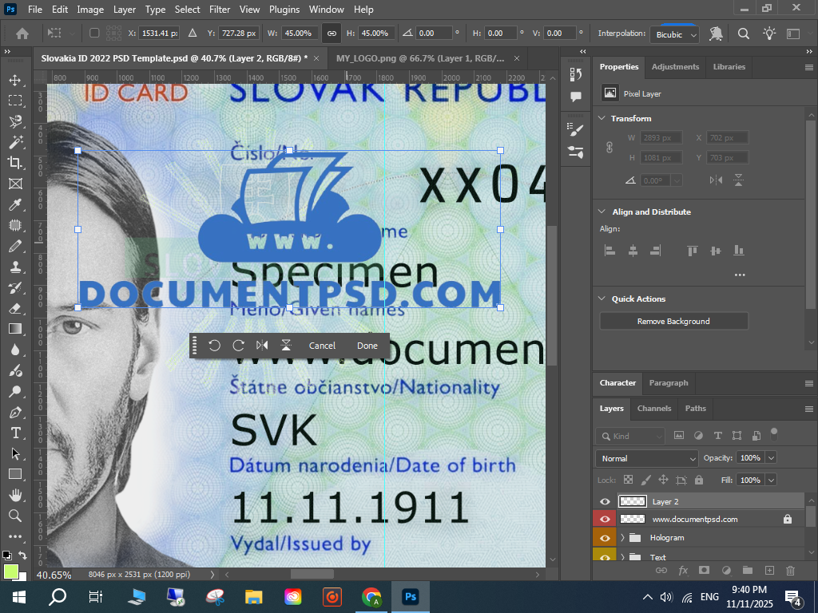Toggle reference point checkbox in options bar
This screenshot has width=818, height=613.
[x=94, y=34]
